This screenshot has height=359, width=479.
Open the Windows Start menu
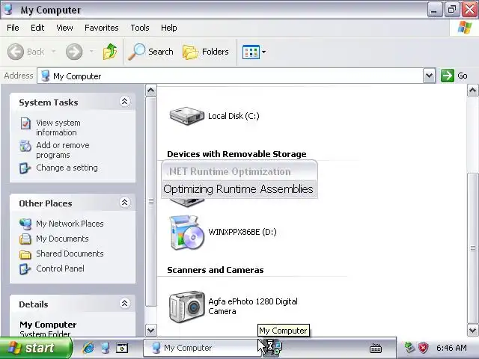pyautogui.click(x=36, y=348)
